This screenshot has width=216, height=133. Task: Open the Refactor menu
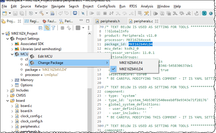pos(41,6)
